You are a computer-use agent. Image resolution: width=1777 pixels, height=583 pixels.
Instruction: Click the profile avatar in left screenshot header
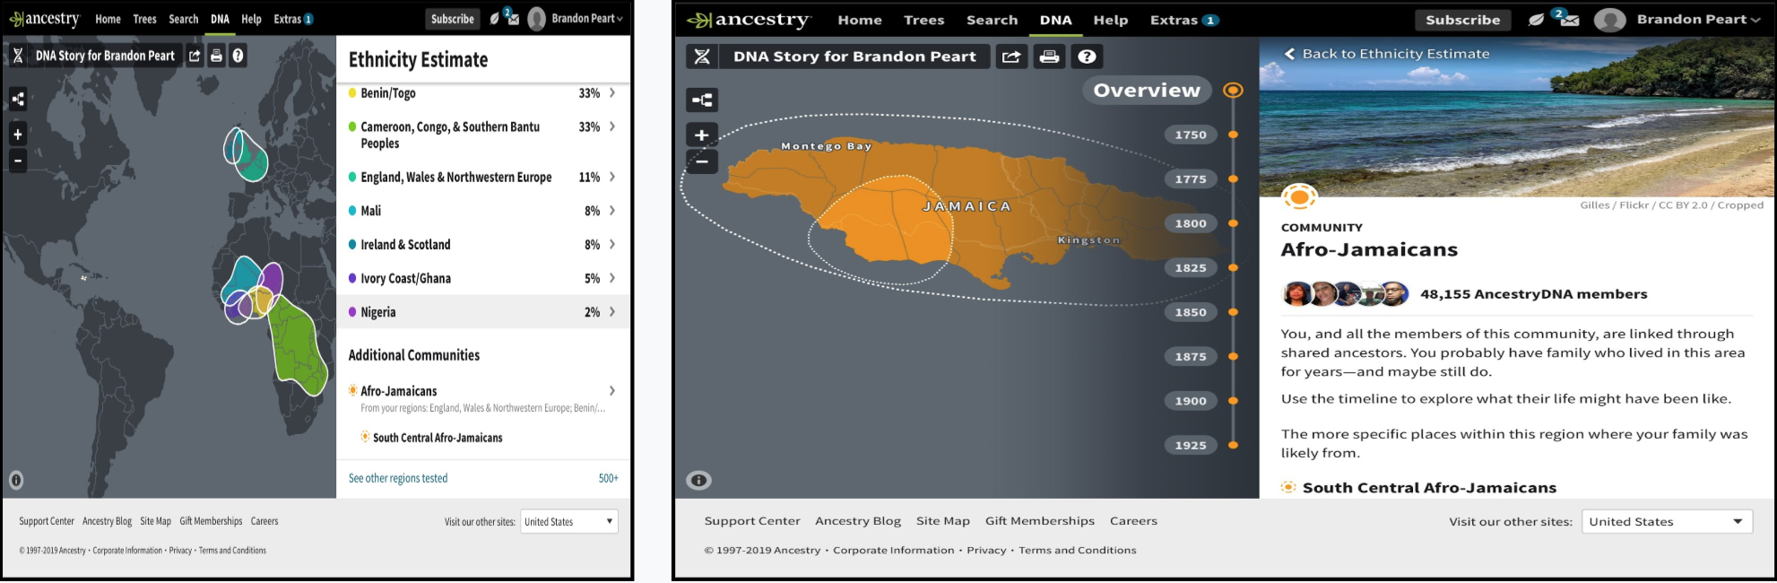[536, 19]
